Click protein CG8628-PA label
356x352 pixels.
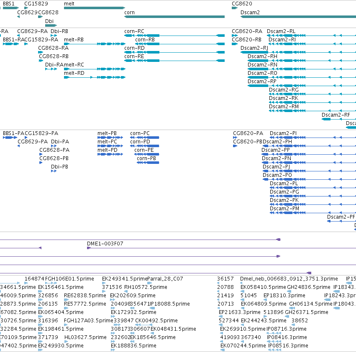54,150
